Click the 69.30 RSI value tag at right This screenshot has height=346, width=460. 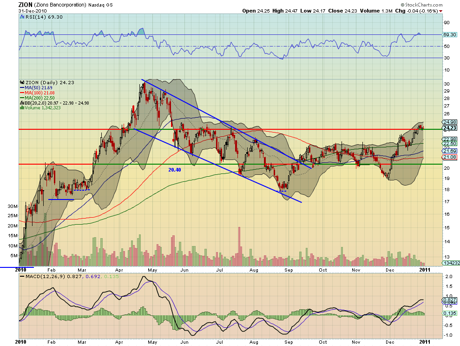(x=450, y=35)
